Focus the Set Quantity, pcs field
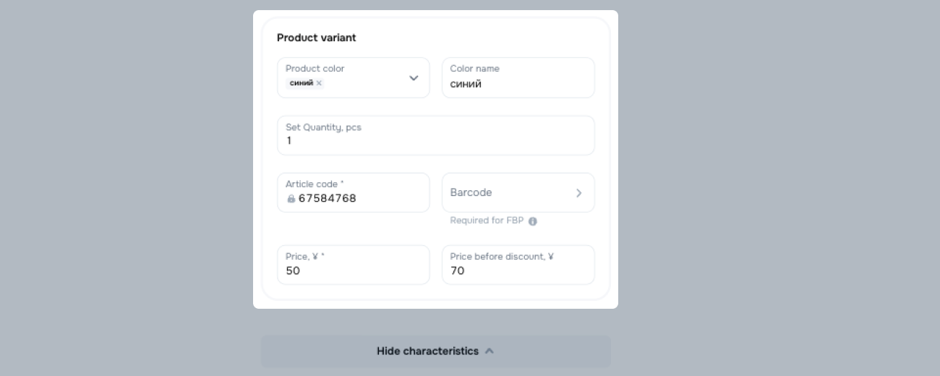Image resolution: width=940 pixels, height=376 pixels. (x=435, y=140)
